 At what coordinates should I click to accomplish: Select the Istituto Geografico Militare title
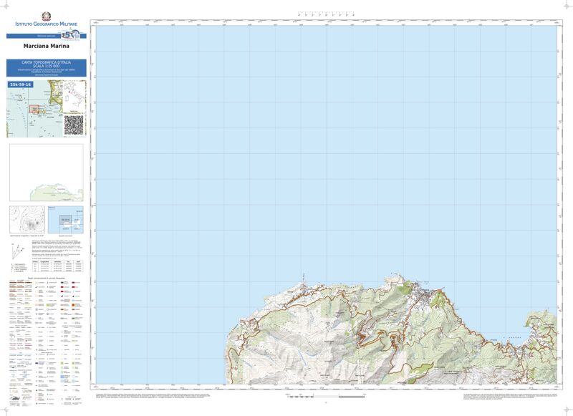pos(47,24)
